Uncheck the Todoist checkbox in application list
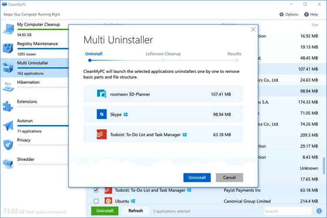 tap(96, 190)
